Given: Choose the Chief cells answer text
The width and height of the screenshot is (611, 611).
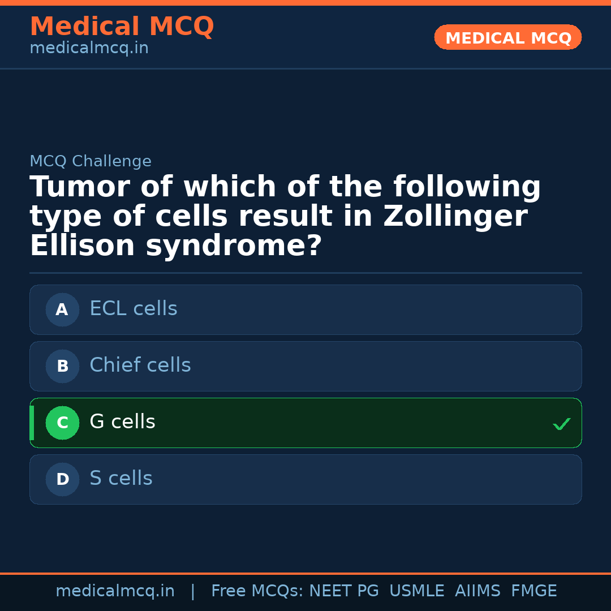Looking at the screenshot, I should tap(140, 365).
